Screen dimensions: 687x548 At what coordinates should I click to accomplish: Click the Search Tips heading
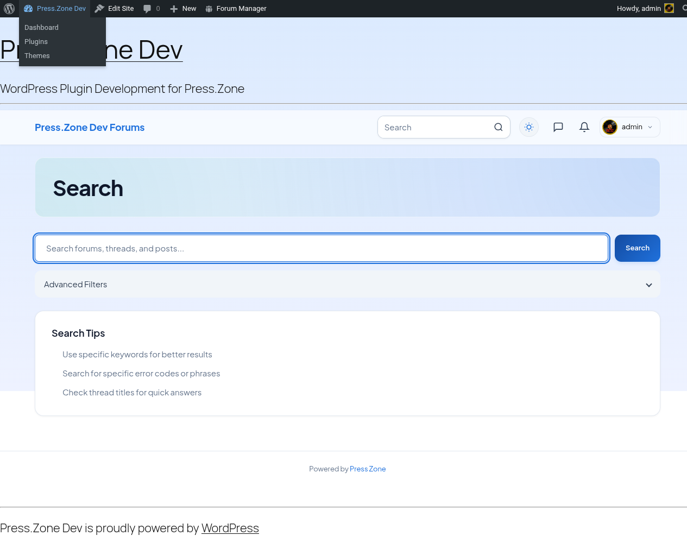pyautogui.click(x=78, y=333)
